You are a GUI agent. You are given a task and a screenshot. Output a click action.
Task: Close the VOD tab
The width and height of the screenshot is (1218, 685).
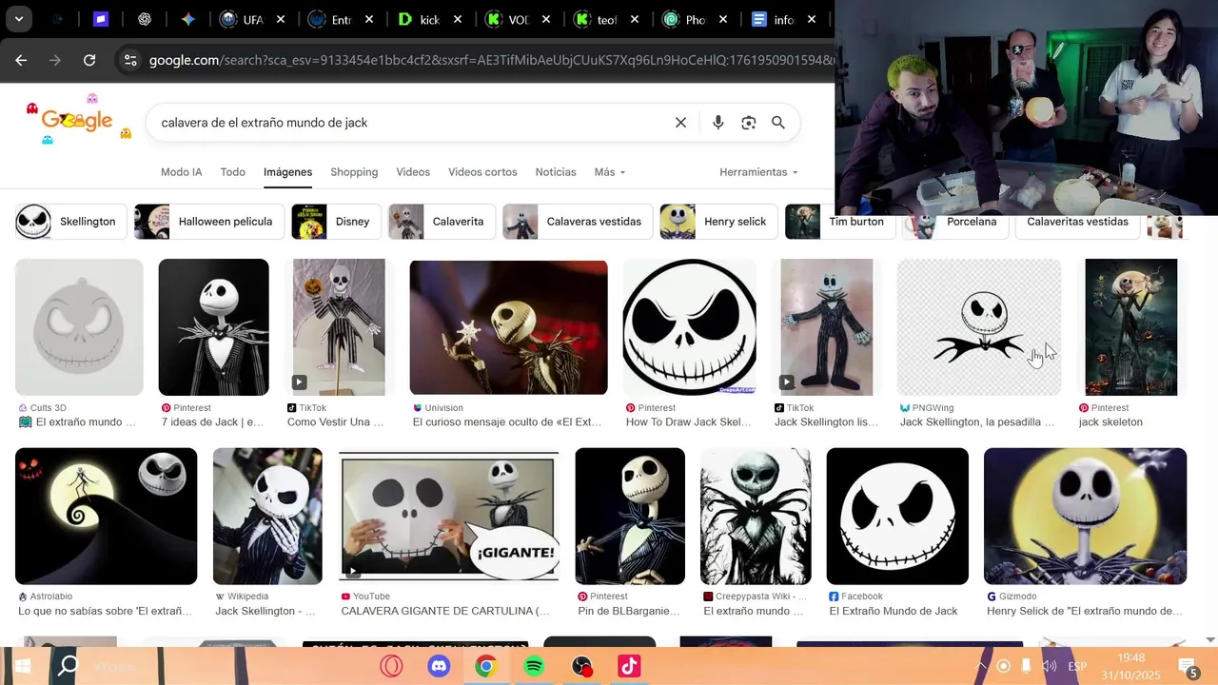coord(546,19)
